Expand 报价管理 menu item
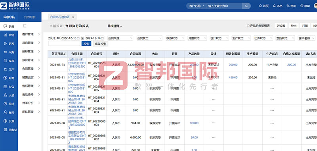Viewport: 317px width, 151px height. [31, 60]
